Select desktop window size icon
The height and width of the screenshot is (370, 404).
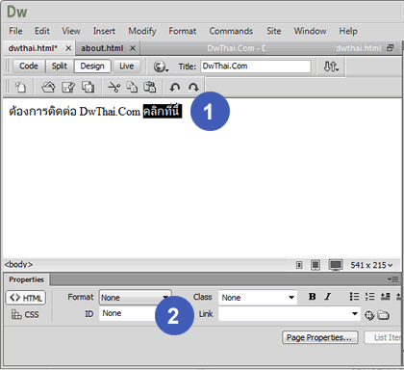point(336,265)
